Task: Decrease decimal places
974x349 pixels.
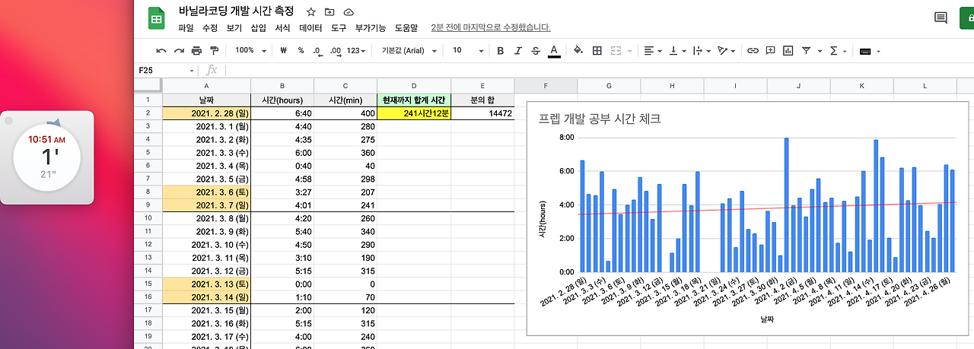Action: coord(317,50)
